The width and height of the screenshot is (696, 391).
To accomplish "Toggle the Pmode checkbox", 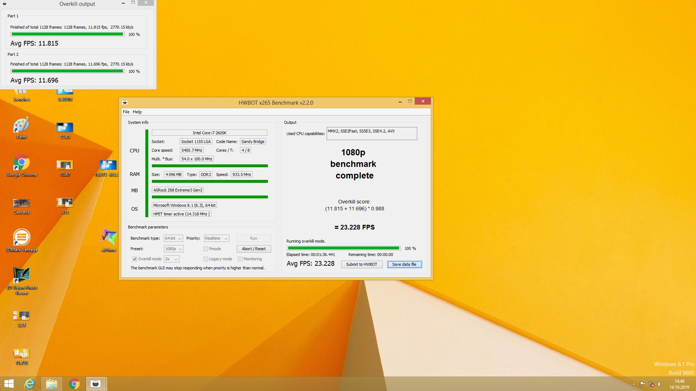I will point(206,249).
